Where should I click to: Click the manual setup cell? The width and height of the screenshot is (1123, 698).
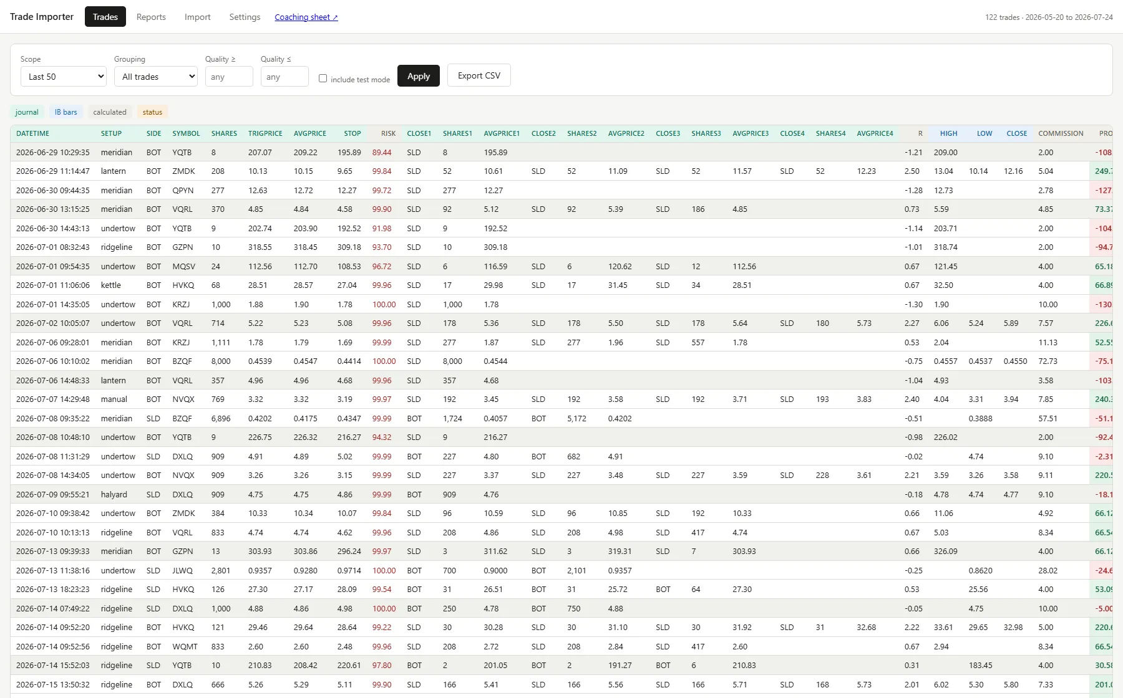click(114, 399)
